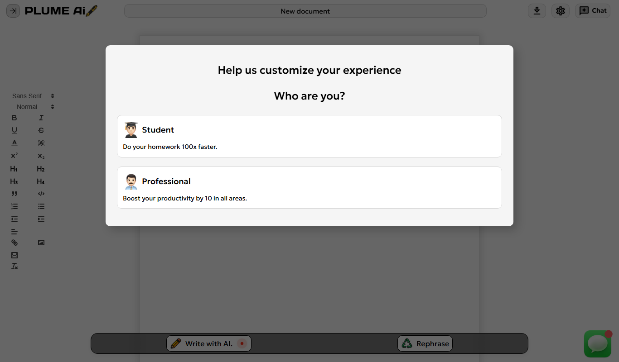619x362 pixels.
Task: Open the text color picker
Action: pyautogui.click(x=15, y=143)
